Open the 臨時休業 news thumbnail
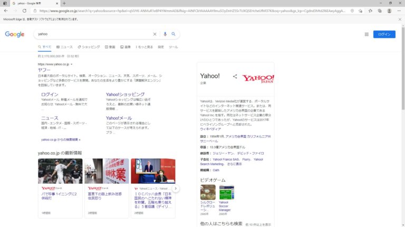405x227 pixels. tap(107, 171)
